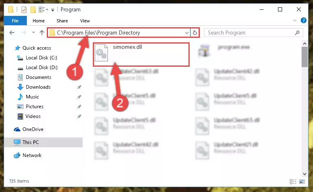Click the pin icon next to Pictures
Viewport: 313px width, 192px height.
(79, 107)
